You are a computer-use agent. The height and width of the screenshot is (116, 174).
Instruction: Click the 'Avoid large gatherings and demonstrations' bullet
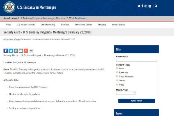tap(52, 101)
